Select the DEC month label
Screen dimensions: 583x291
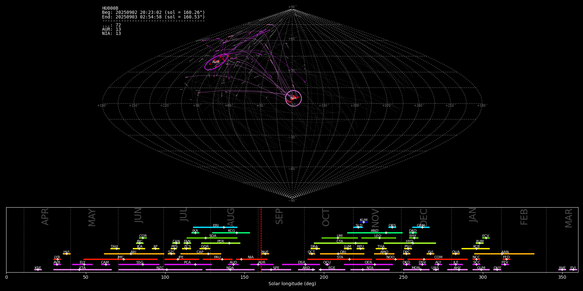pos(424,217)
